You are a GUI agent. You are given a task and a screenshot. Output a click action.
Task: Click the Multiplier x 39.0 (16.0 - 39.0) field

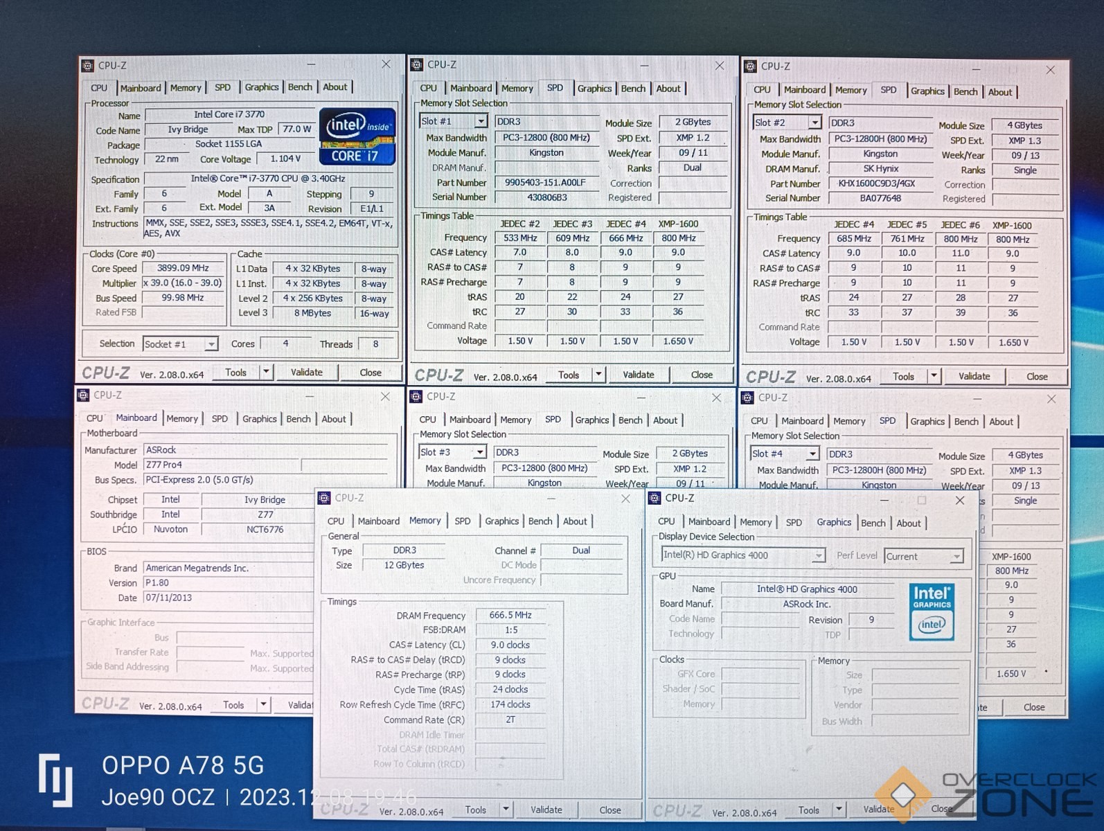tap(183, 283)
